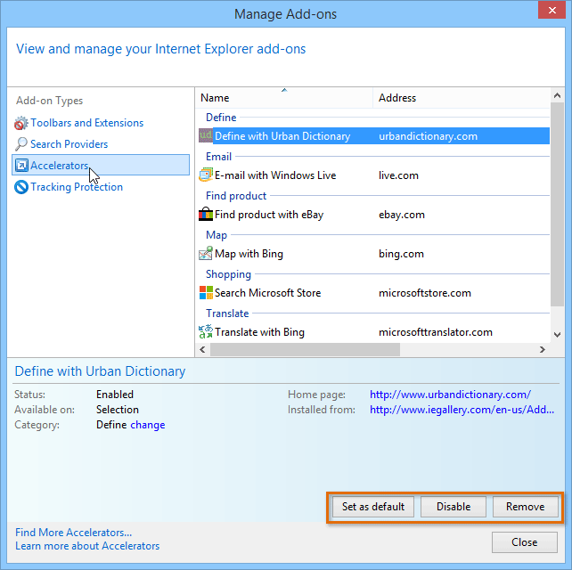Select E-mail with Windows Live row
Screen dimensions: 572x570
(x=374, y=175)
